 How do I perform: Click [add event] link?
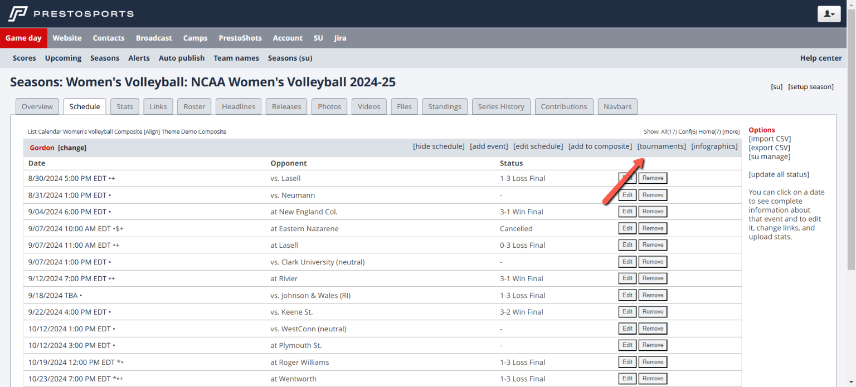tap(489, 146)
